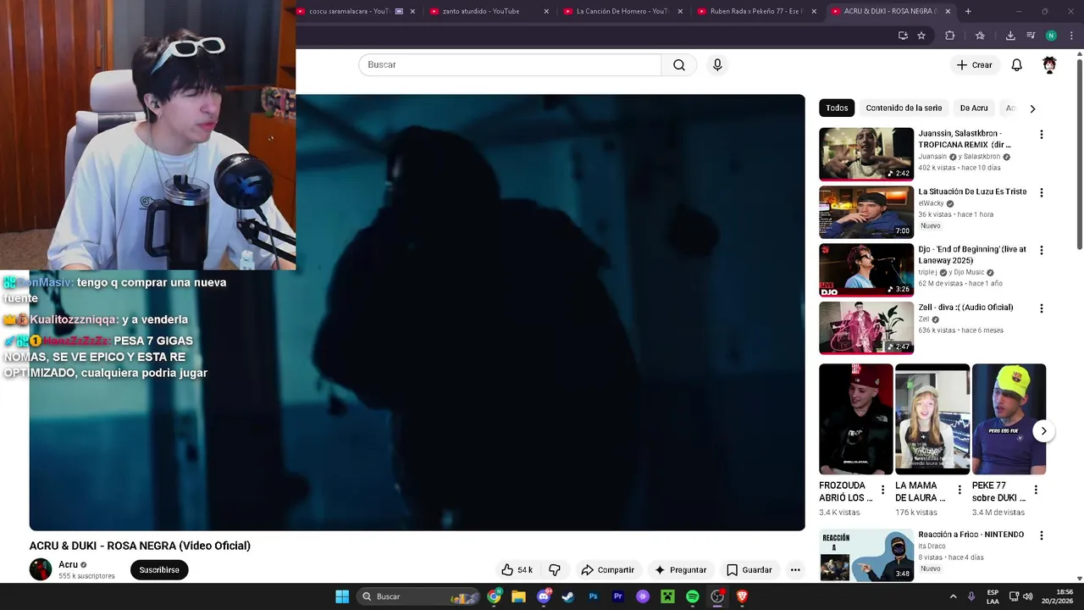
Task: Bookmark this page with the star icon
Action: [x=921, y=36]
